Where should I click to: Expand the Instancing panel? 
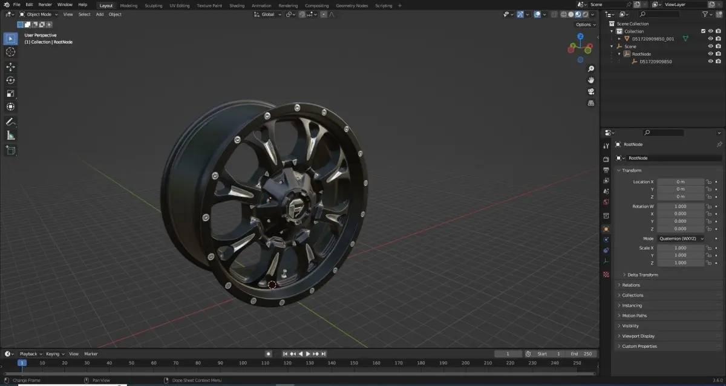(x=632, y=306)
